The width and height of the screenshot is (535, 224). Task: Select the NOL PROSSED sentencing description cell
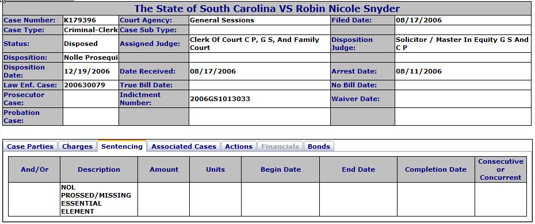tap(99, 199)
